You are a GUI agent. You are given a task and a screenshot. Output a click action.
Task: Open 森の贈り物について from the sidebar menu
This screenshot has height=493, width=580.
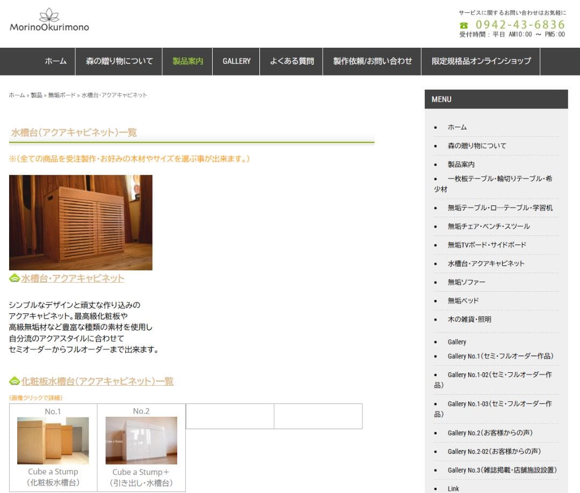tap(475, 145)
